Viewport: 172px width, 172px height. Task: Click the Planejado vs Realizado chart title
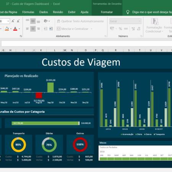tap(21, 76)
